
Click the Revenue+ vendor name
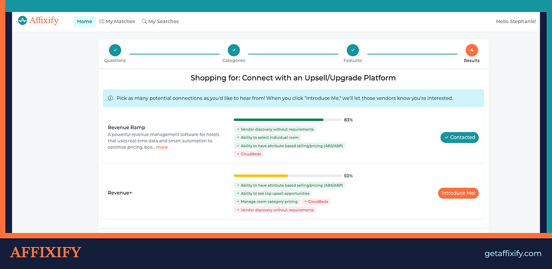(119, 193)
